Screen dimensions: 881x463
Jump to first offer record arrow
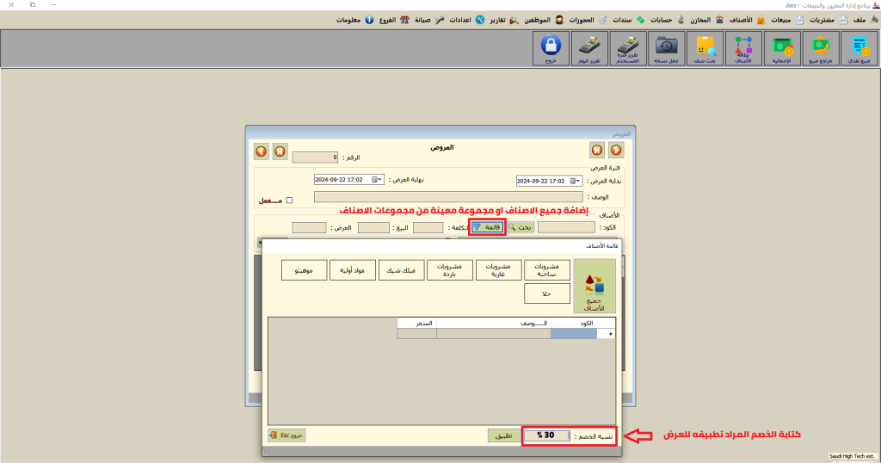pyautogui.click(x=280, y=151)
